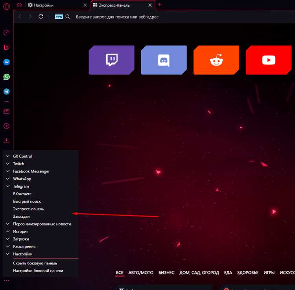This screenshot has height=290, width=295.
Task: Uncheck История in sidebar menu
Action: [x=40, y=231]
